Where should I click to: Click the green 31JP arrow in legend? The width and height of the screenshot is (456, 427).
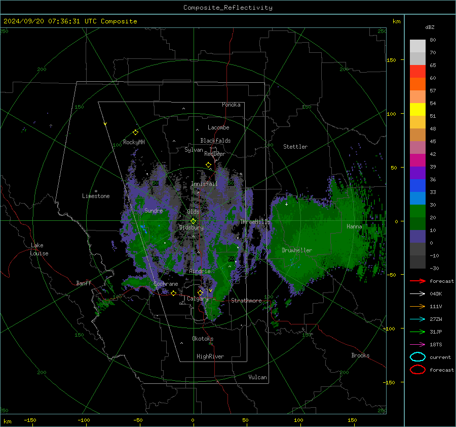tap(417, 332)
